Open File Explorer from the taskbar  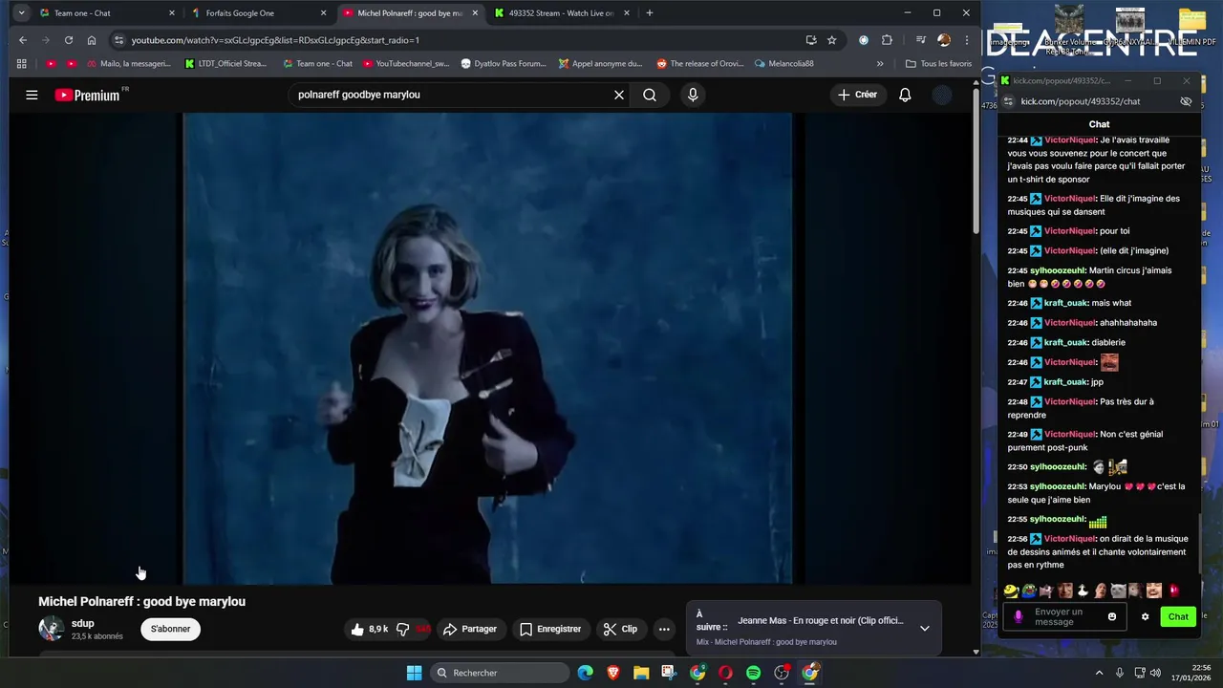point(641,673)
